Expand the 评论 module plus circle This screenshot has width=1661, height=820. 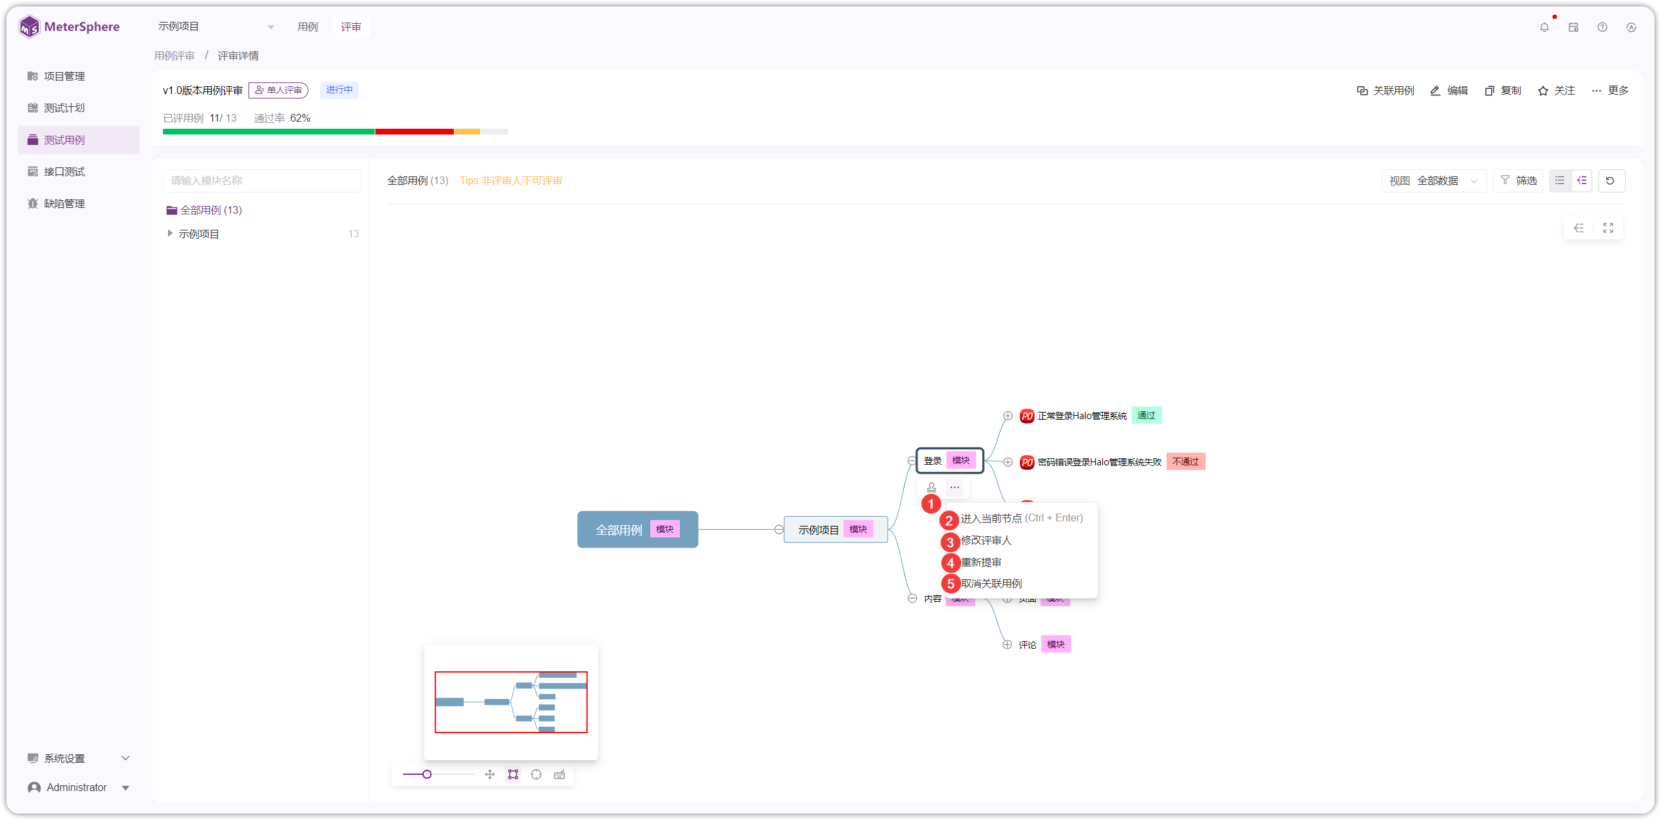click(x=1007, y=645)
